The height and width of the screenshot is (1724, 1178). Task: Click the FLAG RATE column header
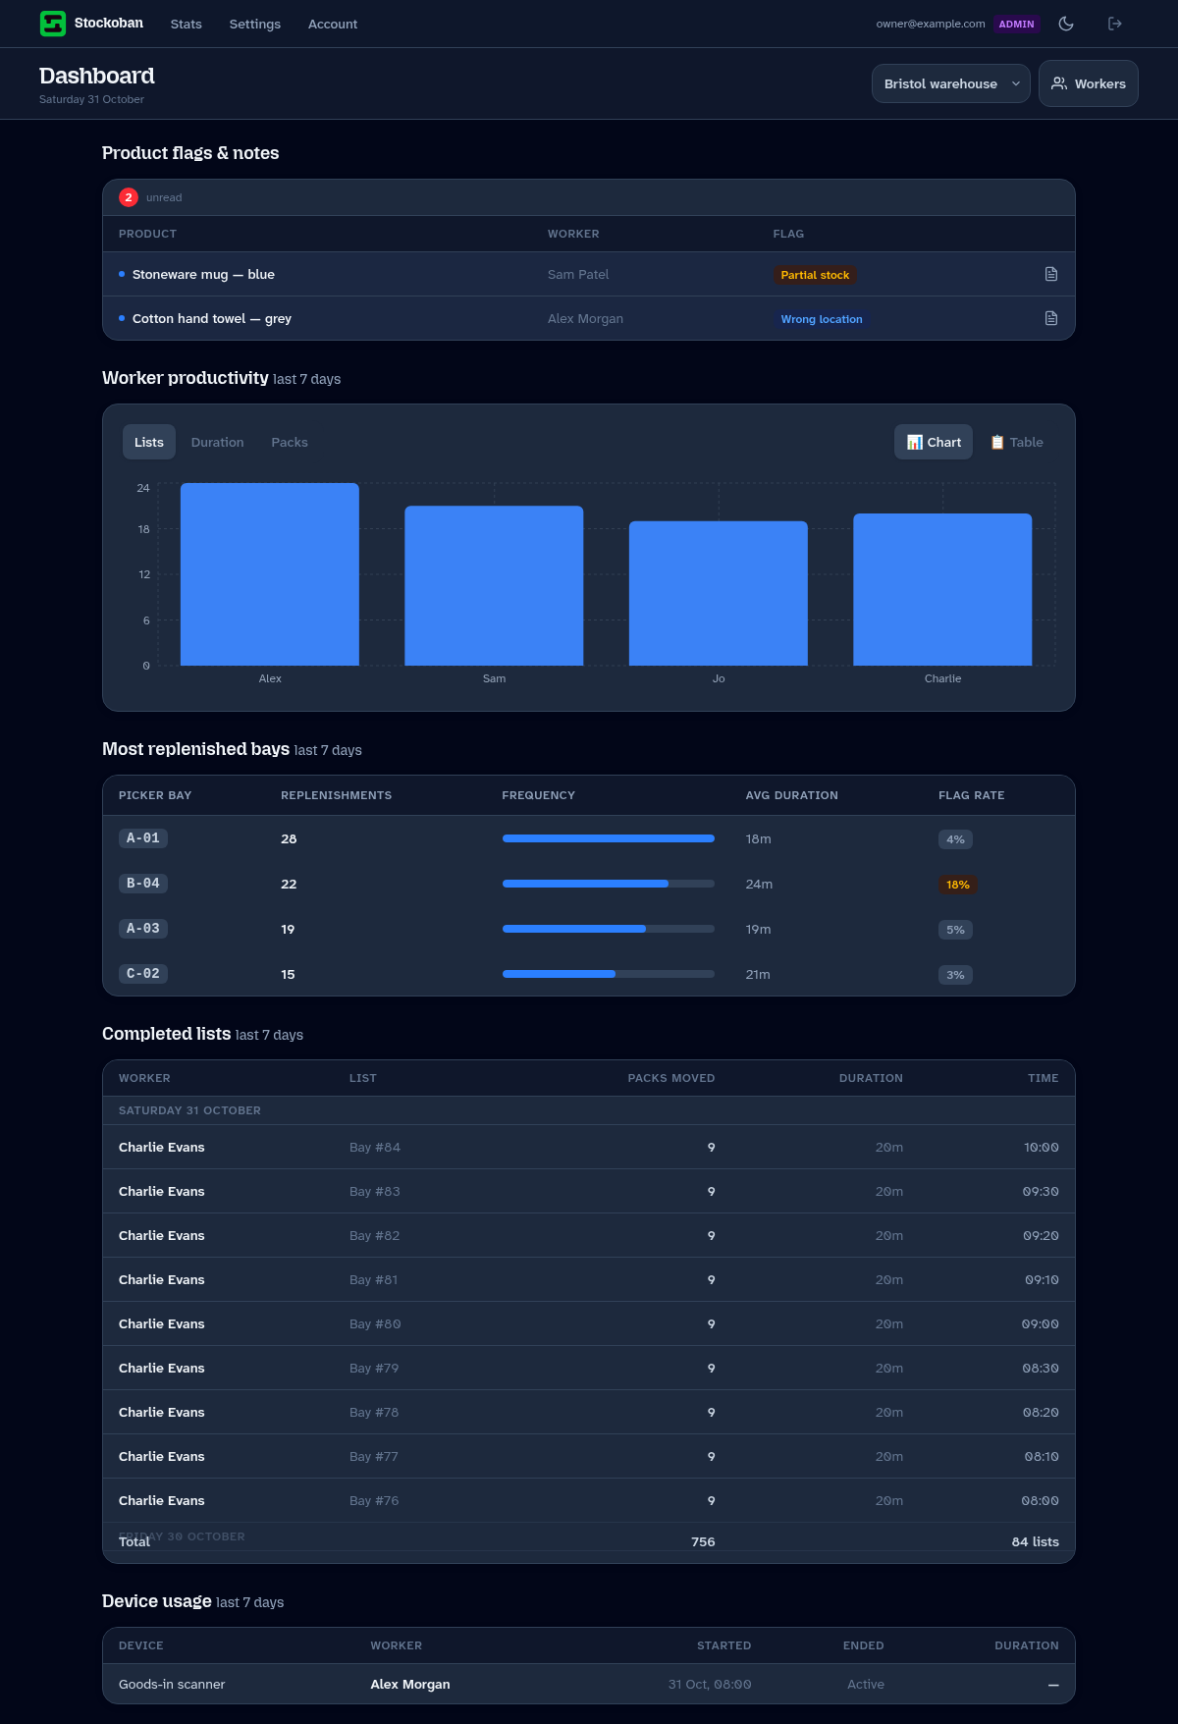click(x=972, y=795)
